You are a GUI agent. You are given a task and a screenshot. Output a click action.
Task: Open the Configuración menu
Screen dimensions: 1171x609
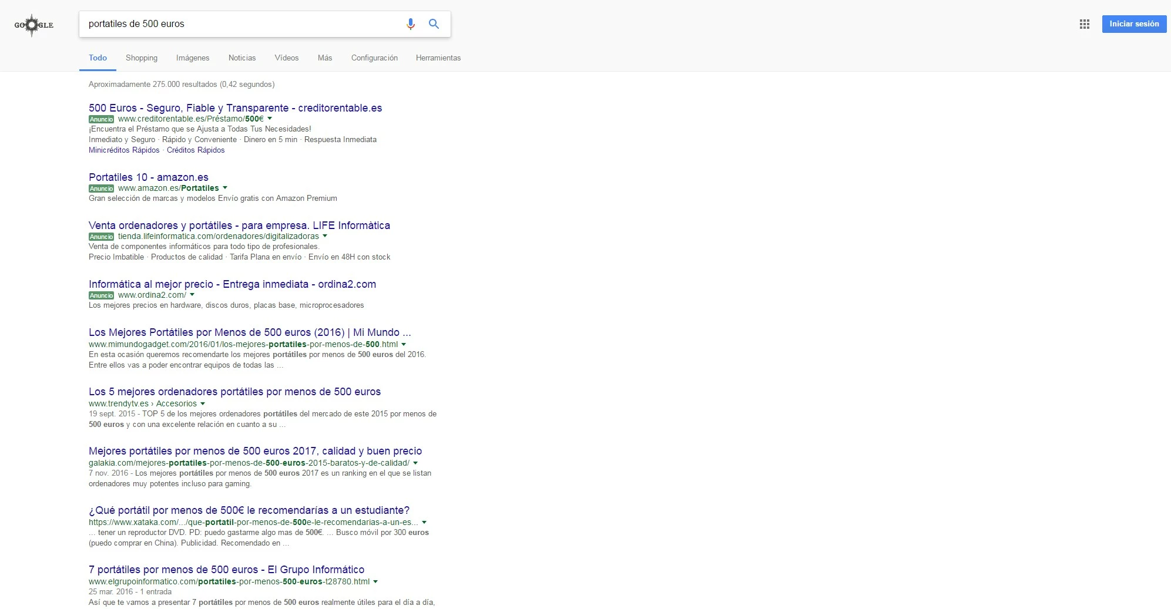tap(374, 58)
